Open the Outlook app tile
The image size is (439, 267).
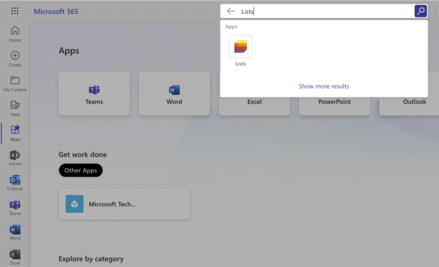[x=409, y=106]
